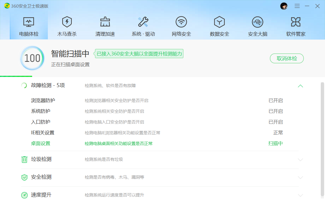Click the 速度提升 heading text
The width and height of the screenshot is (325, 205).
[41, 195]
